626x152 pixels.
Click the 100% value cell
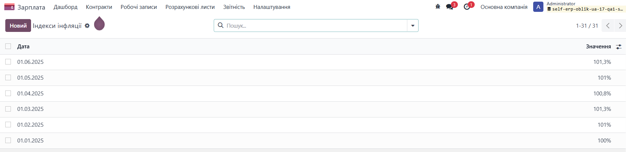tap(604, 140)
